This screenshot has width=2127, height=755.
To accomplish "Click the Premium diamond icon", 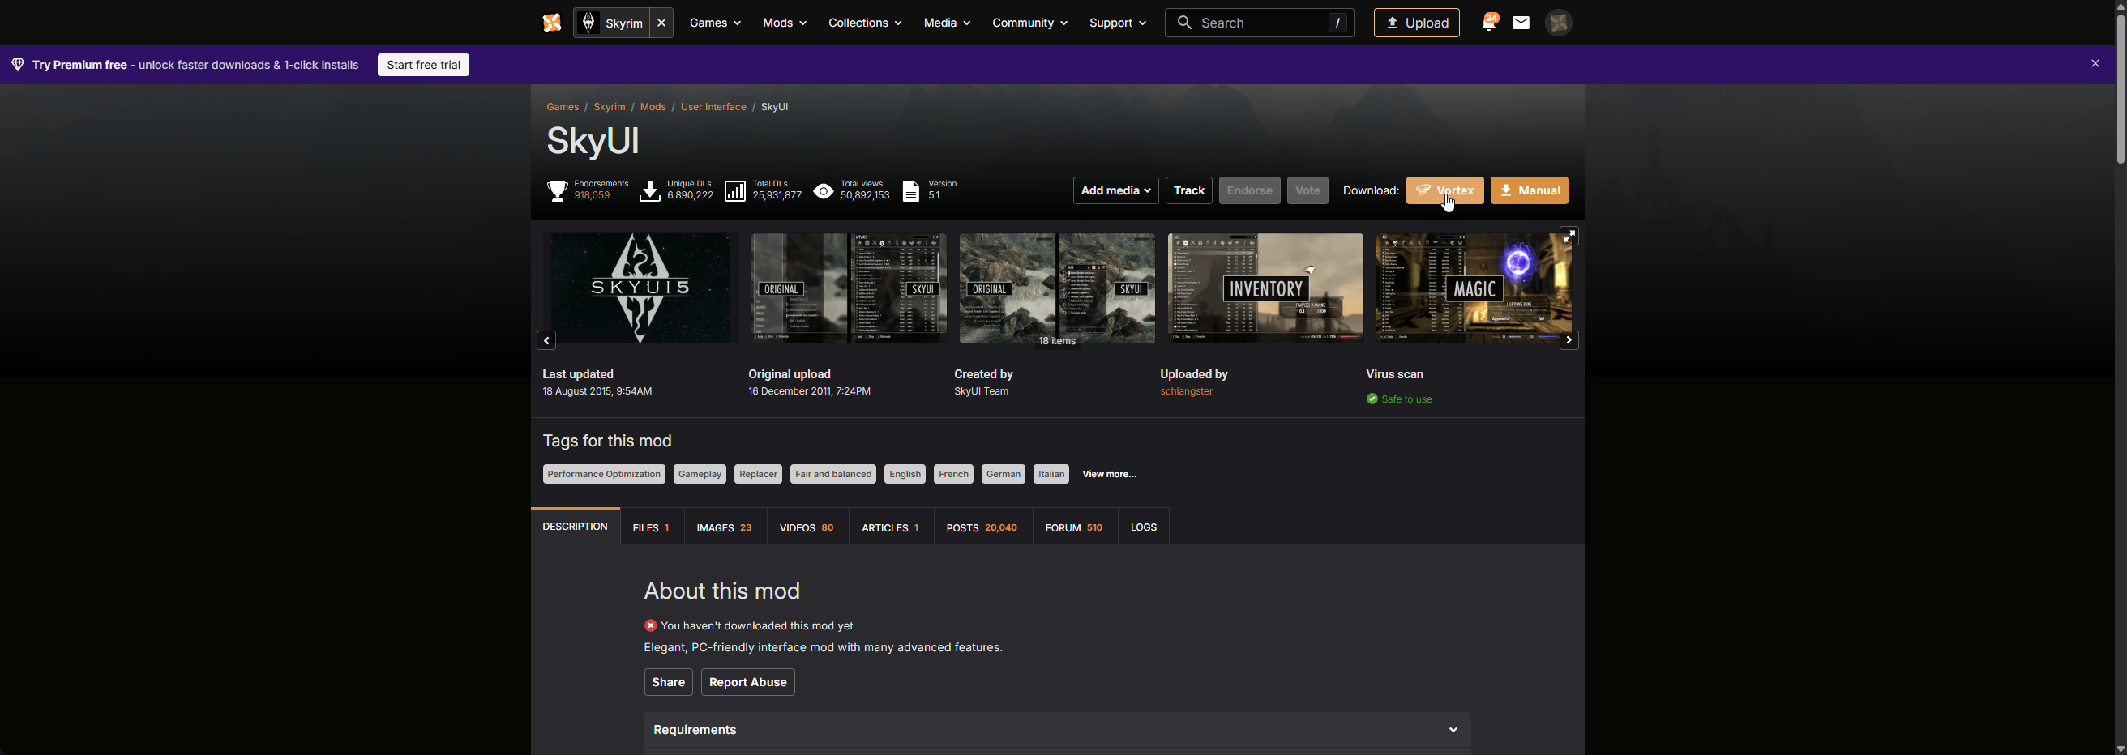I will [x=17, y=64].
